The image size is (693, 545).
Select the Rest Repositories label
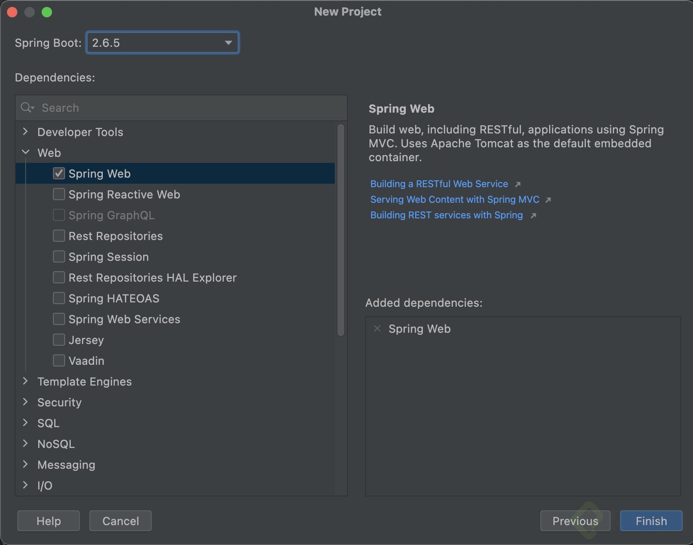pyautogui.click(x=115, y=236)
